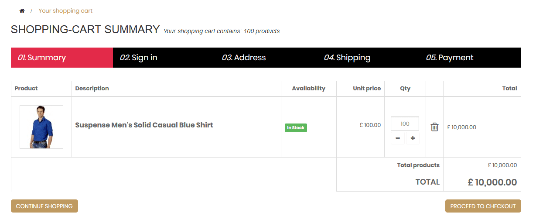
Task: Delete the shirt using trash icon
Action: point(434,127)
